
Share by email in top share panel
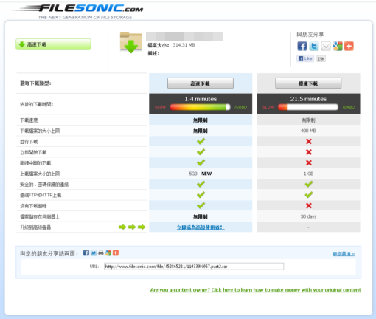click(x=326, y=46)
